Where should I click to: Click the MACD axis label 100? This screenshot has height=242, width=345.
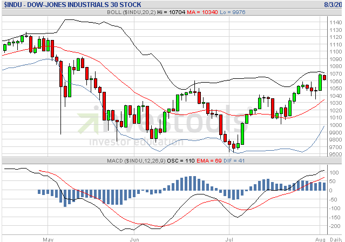click(334, 173)
